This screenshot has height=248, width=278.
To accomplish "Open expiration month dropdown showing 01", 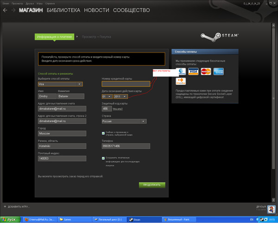I will (107, 97).
